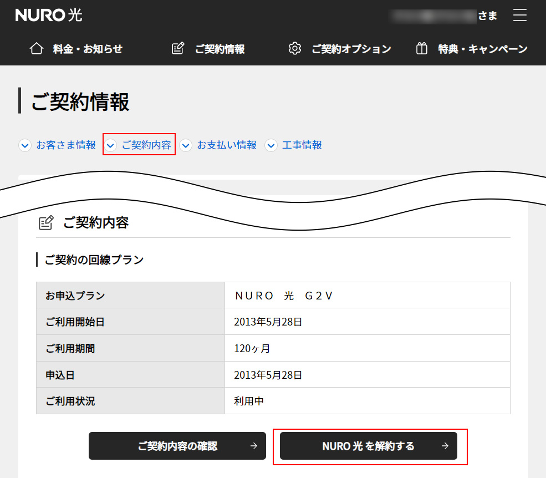Expand the ご契約内容 chevron
The image size is (546, 478).
coord(111,145)
